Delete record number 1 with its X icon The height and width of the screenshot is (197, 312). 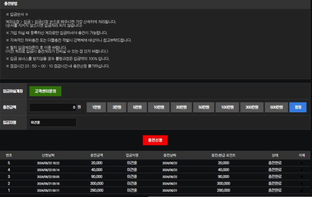(x=302, y=190)
